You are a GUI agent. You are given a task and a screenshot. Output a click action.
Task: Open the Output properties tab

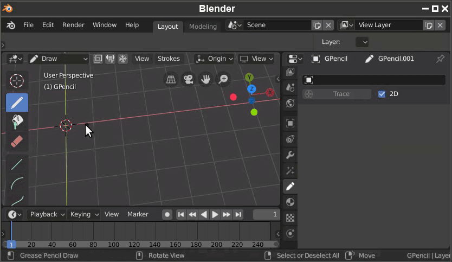tap(290, 72)
